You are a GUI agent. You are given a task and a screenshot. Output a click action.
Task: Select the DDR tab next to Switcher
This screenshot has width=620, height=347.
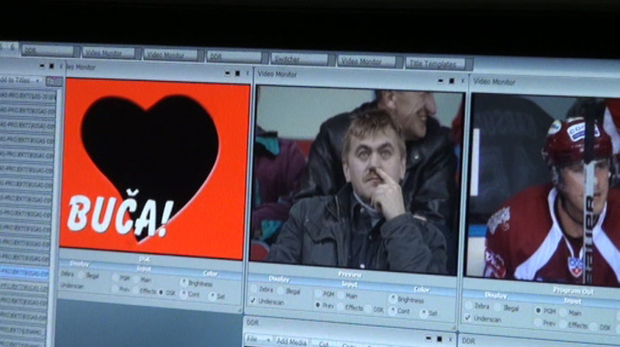(x=234, y=57)
